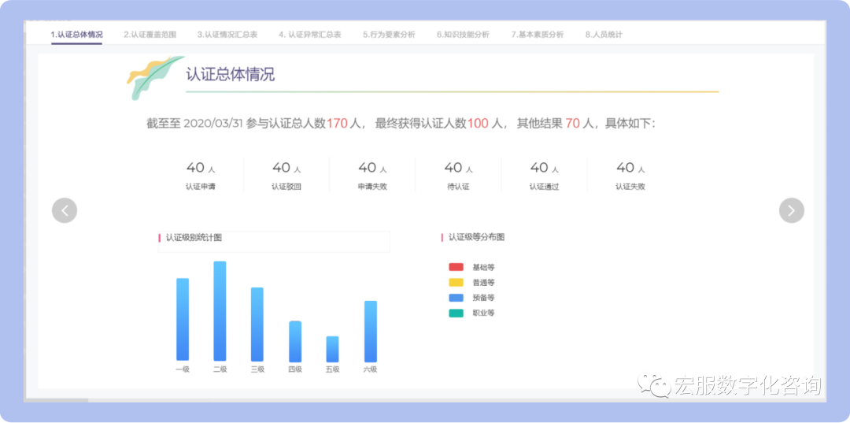850x423 pixels.
Task: Click the 一级 bar in the chart
Action: tap(183, 320)
